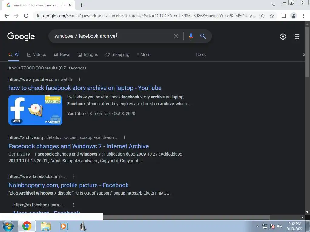Open options for youtube.com result

coord(80,79)
